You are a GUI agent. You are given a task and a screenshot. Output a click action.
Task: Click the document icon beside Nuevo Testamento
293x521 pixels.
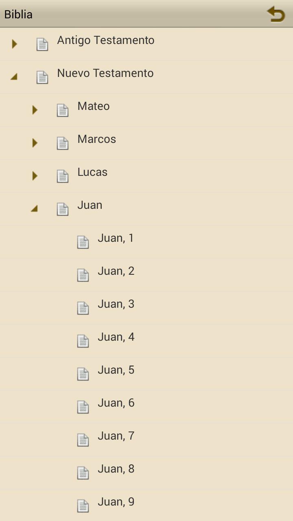[x=42, y=77]
